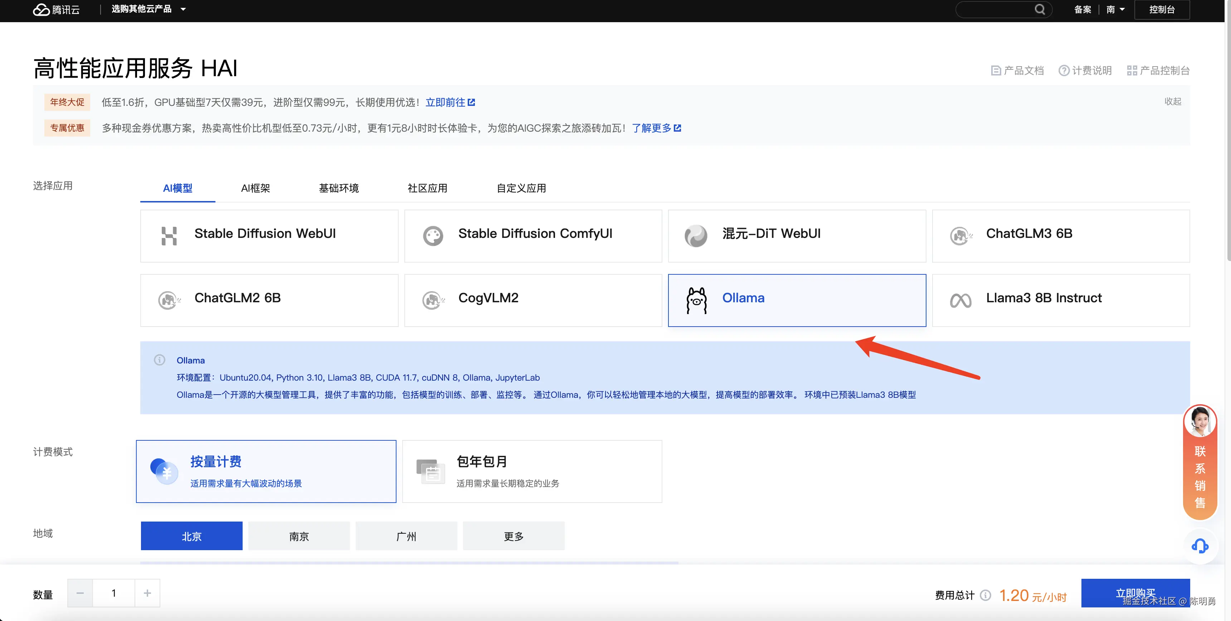Click the search magnifier icon in header

point(1040,10)
